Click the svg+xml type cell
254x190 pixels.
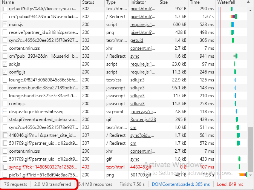[115, 112]
